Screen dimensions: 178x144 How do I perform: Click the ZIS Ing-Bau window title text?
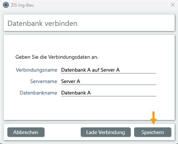click(x=22, y=5)
